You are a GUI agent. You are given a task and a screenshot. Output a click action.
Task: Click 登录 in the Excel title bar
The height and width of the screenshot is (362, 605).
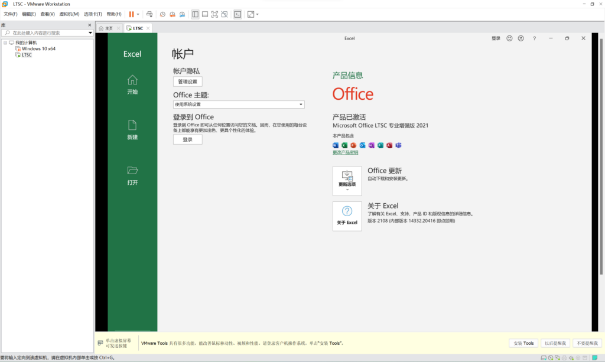(496, 38)
